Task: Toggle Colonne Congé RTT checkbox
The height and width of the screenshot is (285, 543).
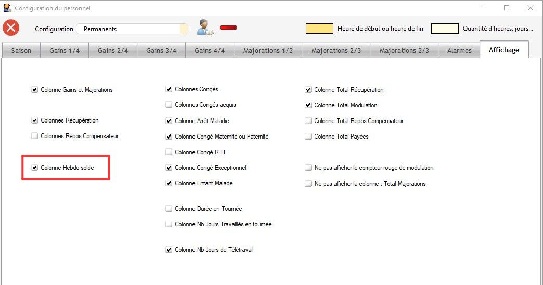Action: pyautogui.click(x=169, y=152)
